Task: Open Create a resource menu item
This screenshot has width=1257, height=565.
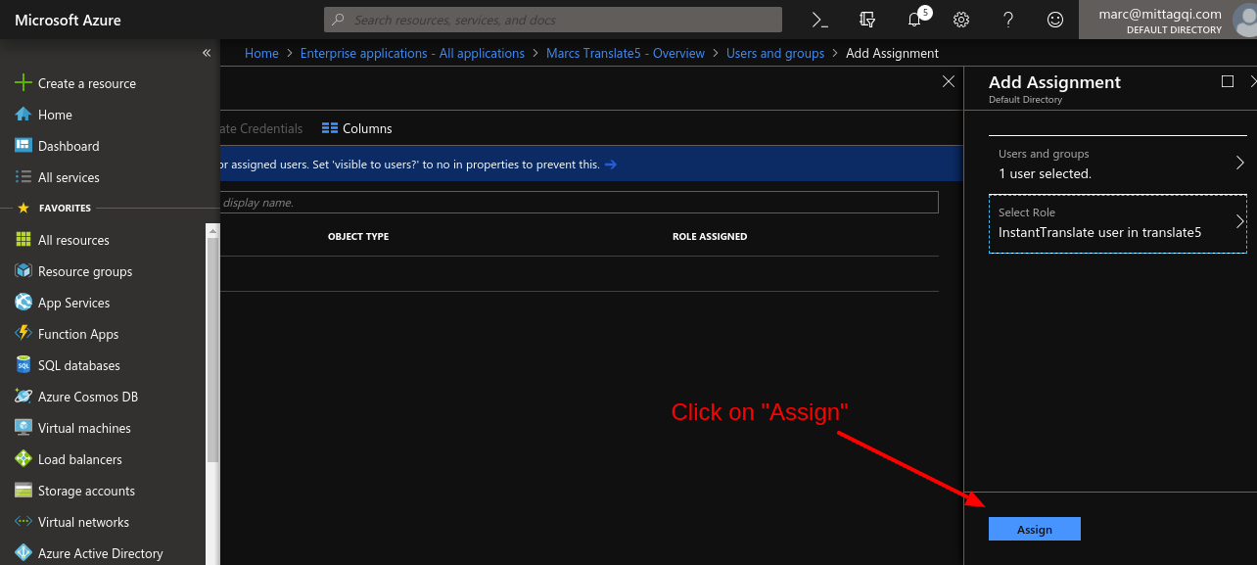Action: coord(87,83)
